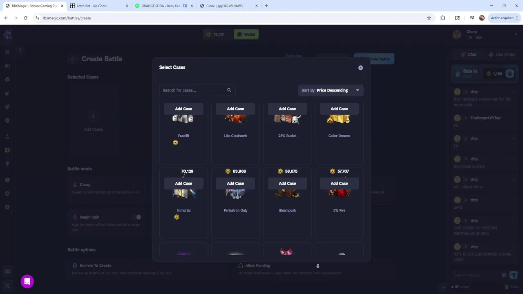This screenshot has width=523, height=294.
Task: Click the Steampunk case name
Action: coord(287,210)
